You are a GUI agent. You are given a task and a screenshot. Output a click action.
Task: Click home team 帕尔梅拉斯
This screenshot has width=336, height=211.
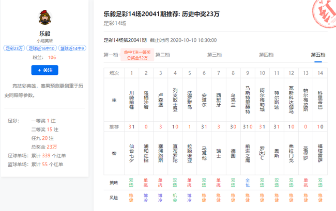point(306,100)
